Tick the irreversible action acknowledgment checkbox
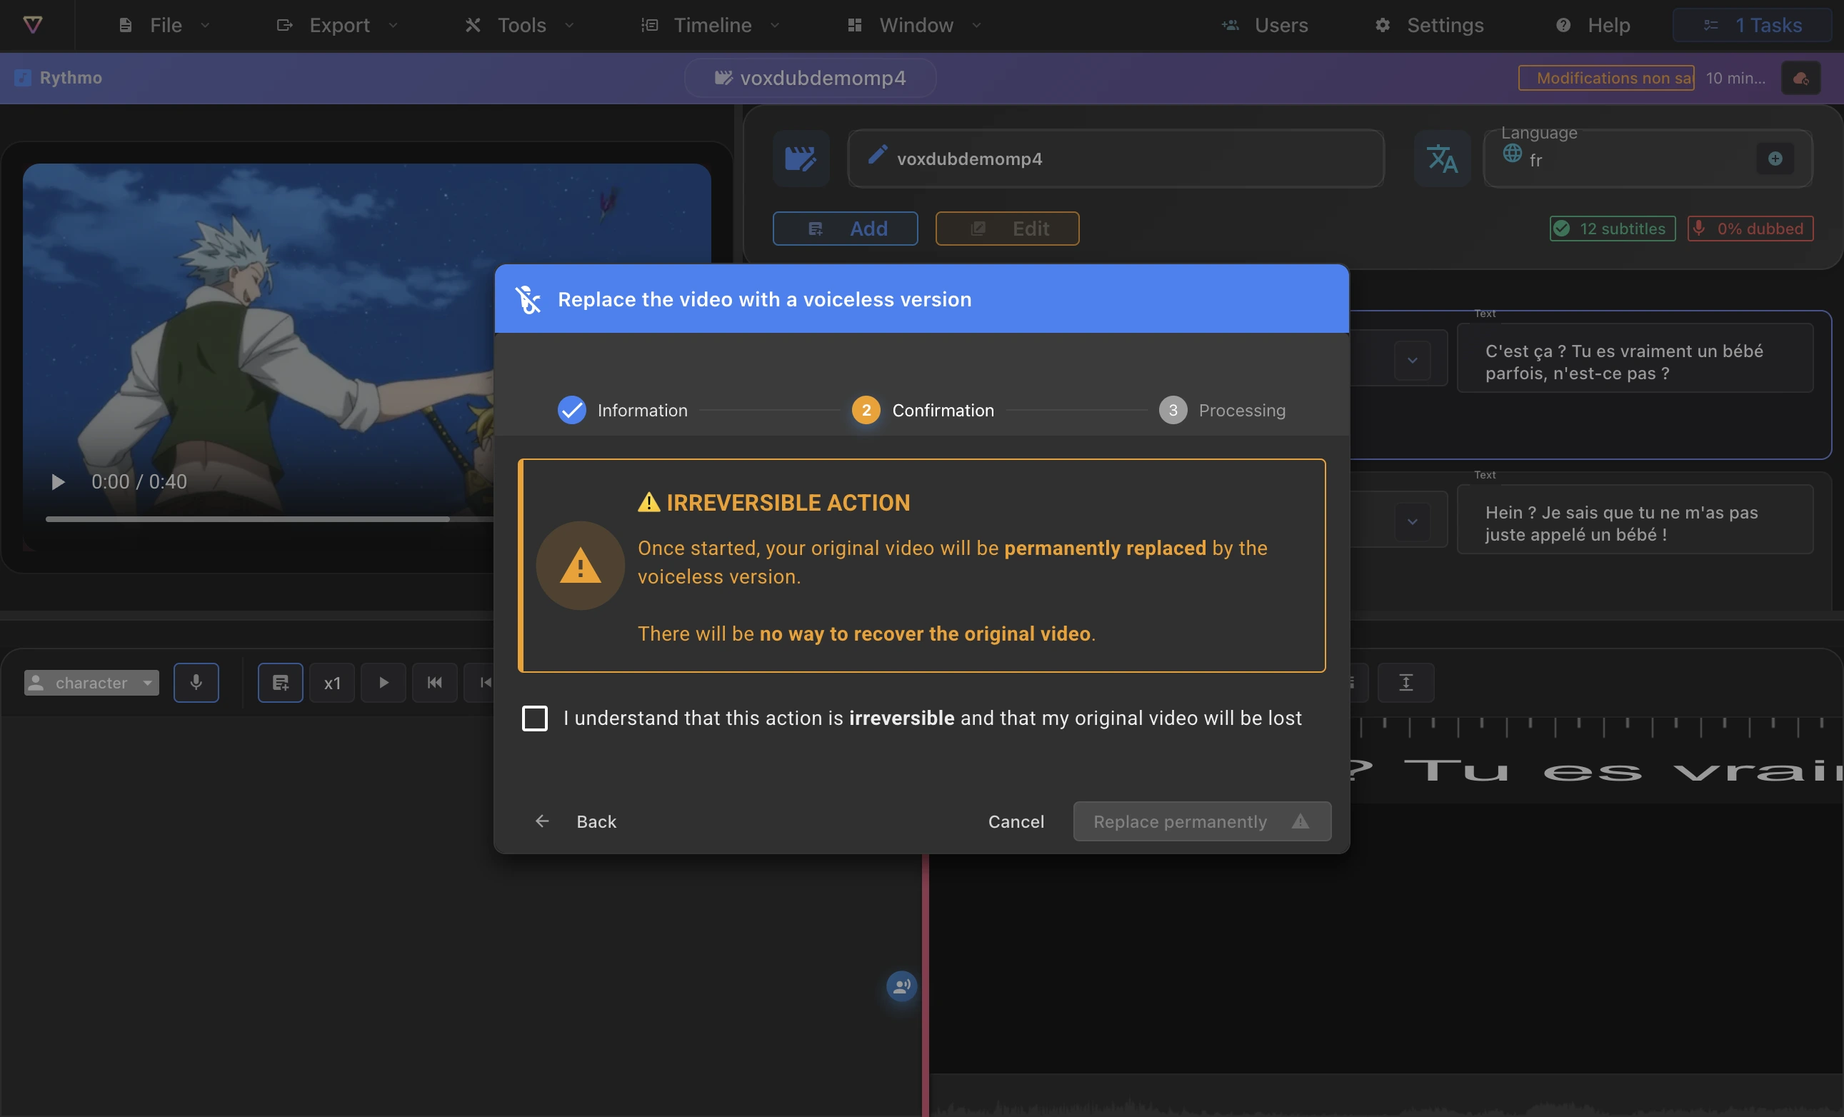Screen dimensions: 1844x1117 point(534,718)
